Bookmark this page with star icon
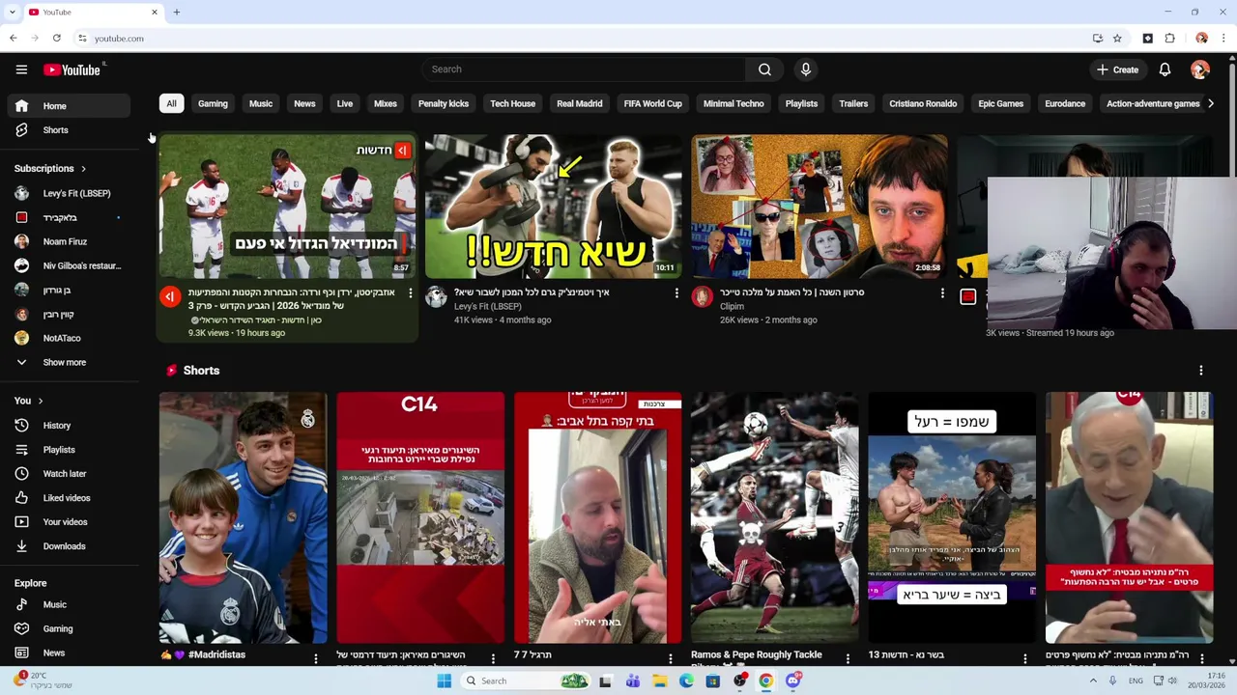 [1117, 39]
